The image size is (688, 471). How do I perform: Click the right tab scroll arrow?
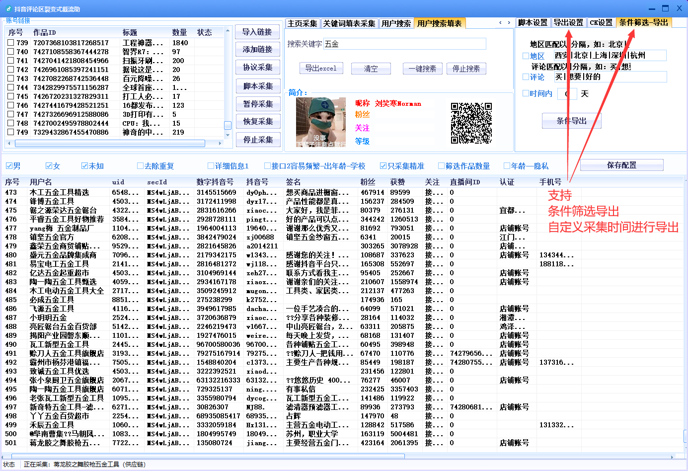[x=509, y=22]
